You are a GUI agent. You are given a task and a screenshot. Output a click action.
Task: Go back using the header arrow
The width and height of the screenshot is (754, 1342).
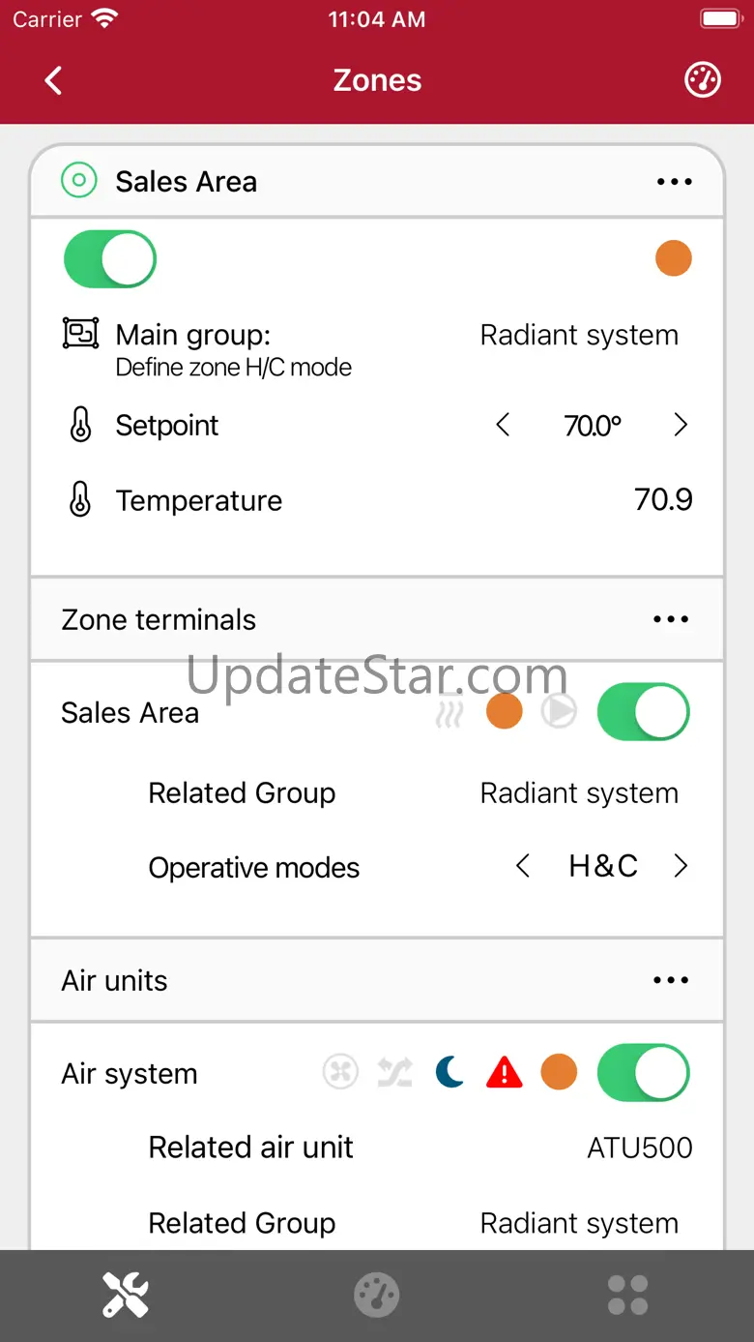53,80
